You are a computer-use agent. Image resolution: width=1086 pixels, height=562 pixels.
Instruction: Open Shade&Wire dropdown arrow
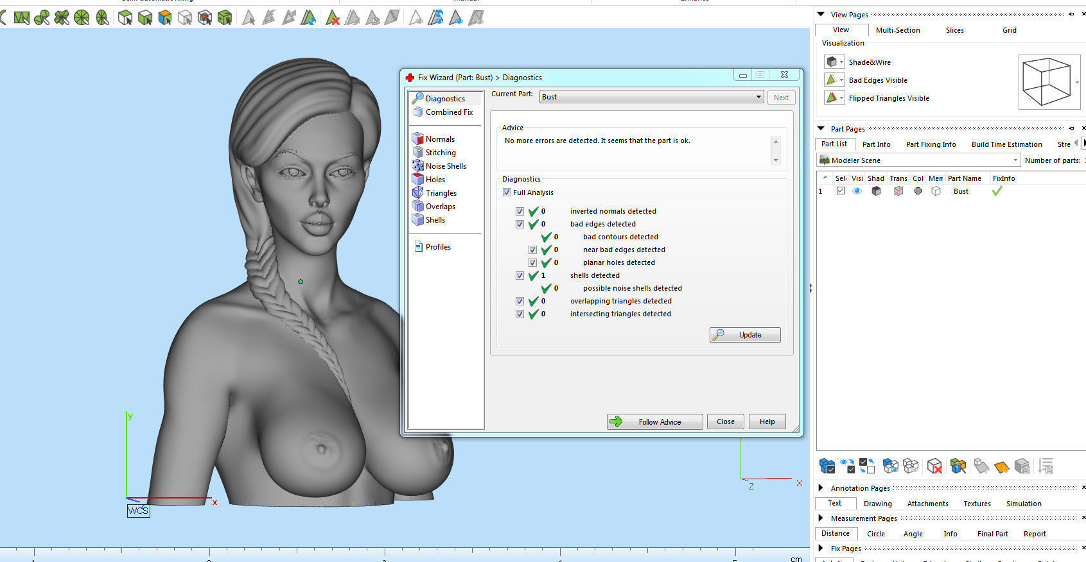point(842,62)
